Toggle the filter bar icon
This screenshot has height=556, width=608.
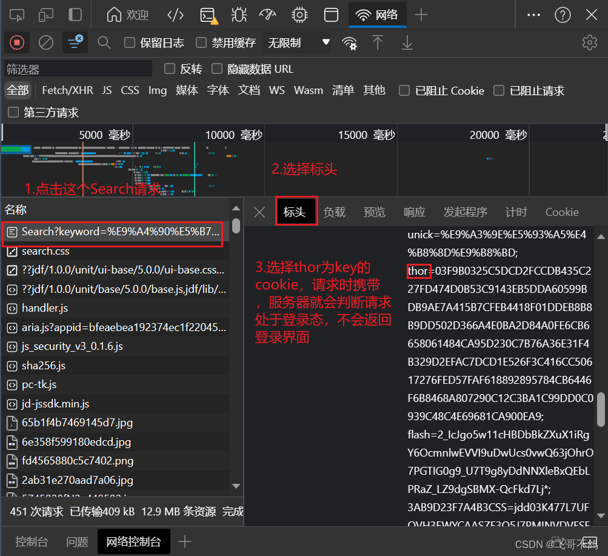[x=75, y=42]
